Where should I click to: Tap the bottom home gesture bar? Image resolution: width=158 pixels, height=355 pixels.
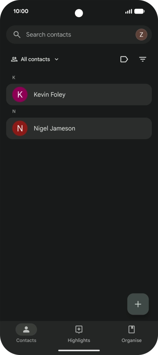pos(79,350)
